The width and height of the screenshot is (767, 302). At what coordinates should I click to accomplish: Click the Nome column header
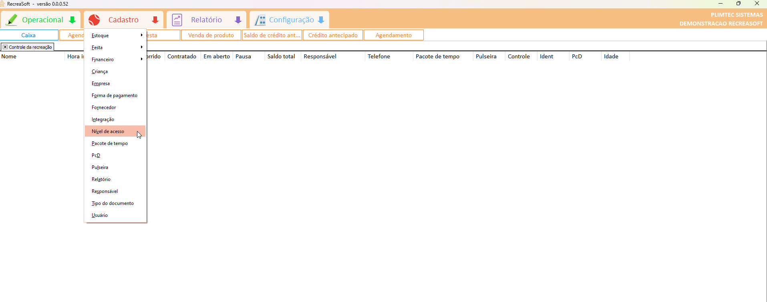[32, 56]
